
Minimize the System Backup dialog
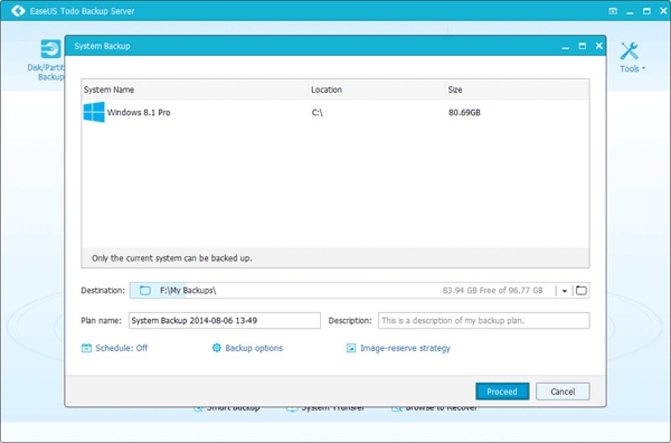(x=566, y=46)
